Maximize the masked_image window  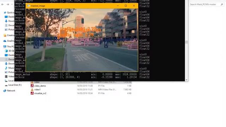pos(126,6)
